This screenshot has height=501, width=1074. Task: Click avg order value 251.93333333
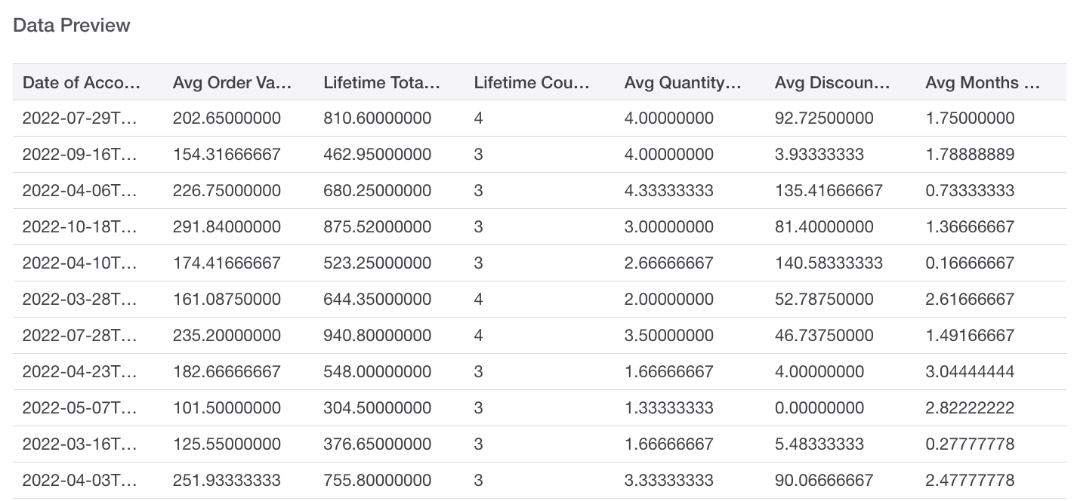(x=227, y=481)
